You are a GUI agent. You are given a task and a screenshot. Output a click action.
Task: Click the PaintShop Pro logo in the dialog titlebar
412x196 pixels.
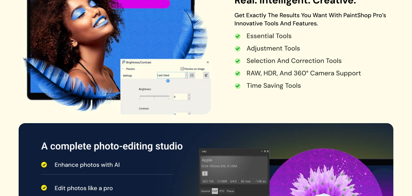124,62
